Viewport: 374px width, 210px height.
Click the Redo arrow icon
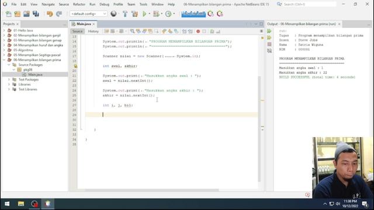tap(59, 14)
